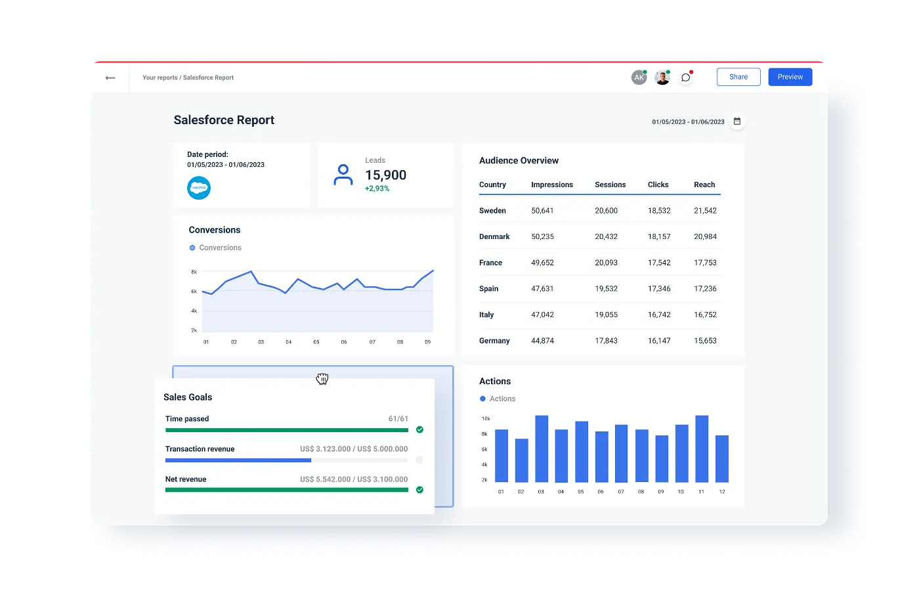Click the Actions chart title
This screenshot has width=919, height=595.
(495, 381)
